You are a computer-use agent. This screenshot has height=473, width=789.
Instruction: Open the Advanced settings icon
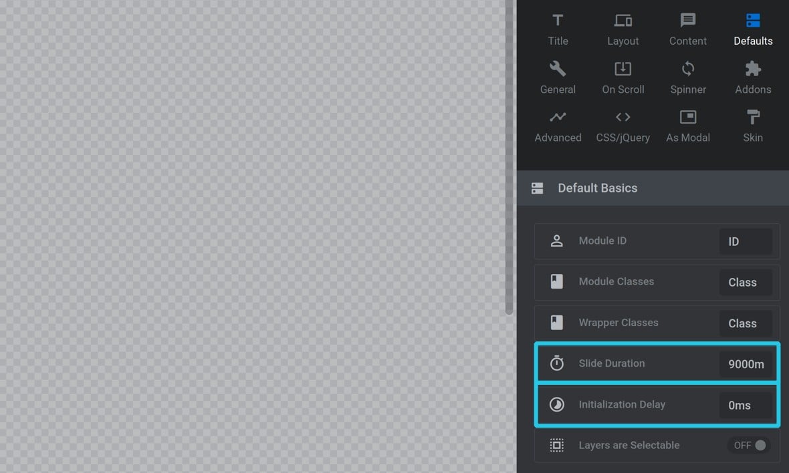[558, 117]
